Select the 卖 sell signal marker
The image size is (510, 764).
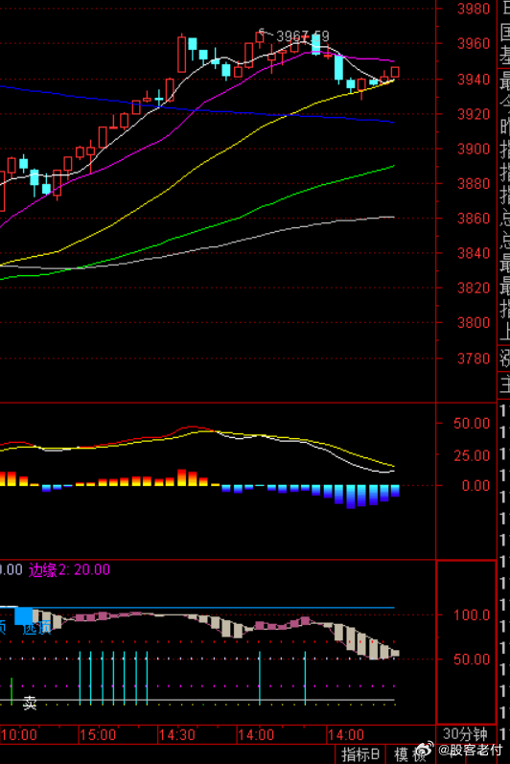(30, 703)
